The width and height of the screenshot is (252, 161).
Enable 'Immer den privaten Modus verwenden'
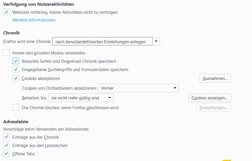[x=6, y=53]
